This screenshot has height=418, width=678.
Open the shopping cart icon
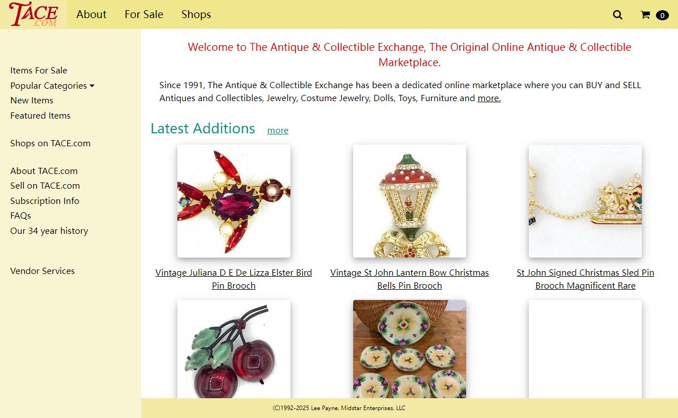[645, 15]
